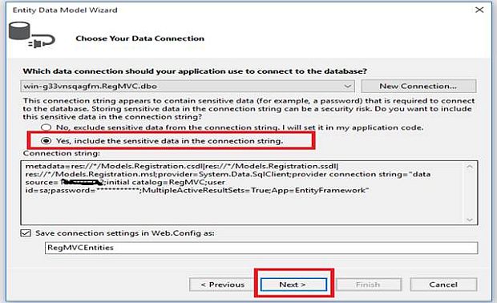This screenshot has width=497, height=303.
Task: Close the Entity Data Model Wizard
Action: [x=479, y=10]
